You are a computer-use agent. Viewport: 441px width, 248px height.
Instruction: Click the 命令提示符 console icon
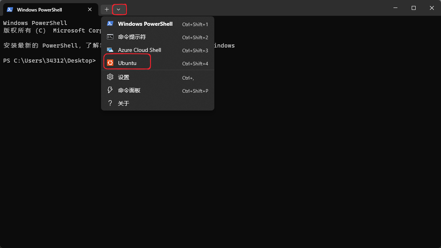tap(110, 37)
